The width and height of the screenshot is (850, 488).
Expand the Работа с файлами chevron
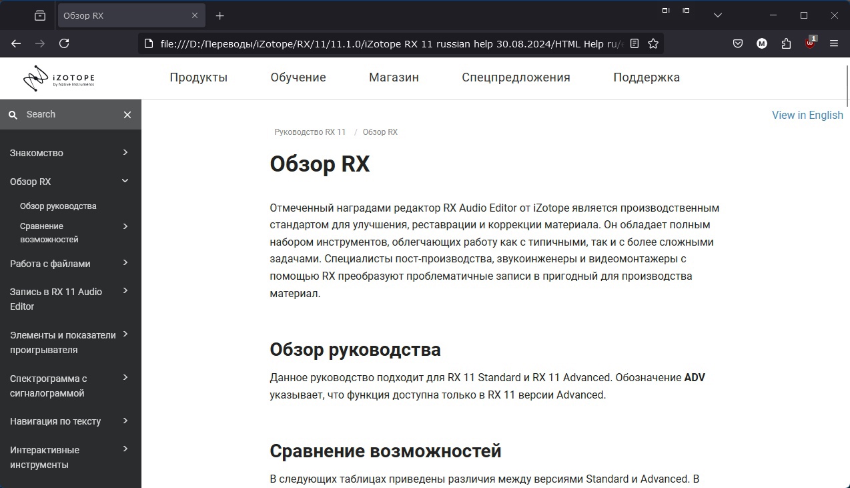point(125,263)
